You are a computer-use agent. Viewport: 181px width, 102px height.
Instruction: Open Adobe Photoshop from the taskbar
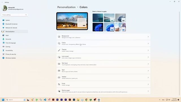[x=74, y=100]
